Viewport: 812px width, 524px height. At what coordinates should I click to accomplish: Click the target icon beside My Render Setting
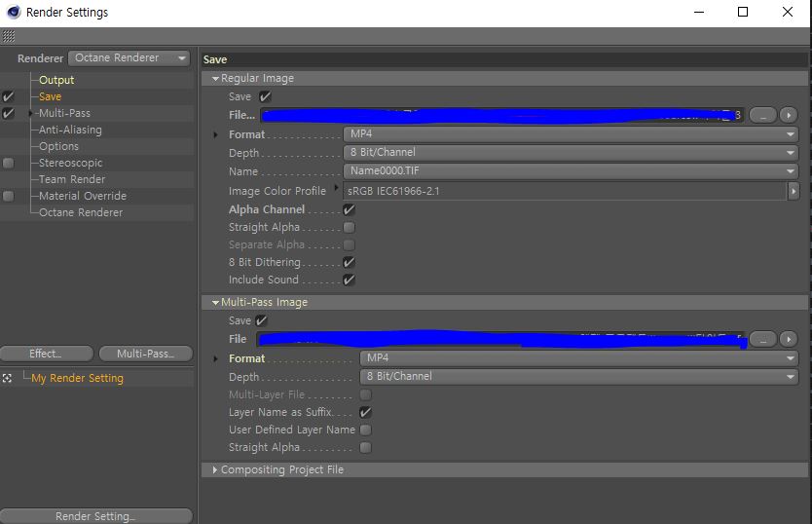(x=7, y=378)
